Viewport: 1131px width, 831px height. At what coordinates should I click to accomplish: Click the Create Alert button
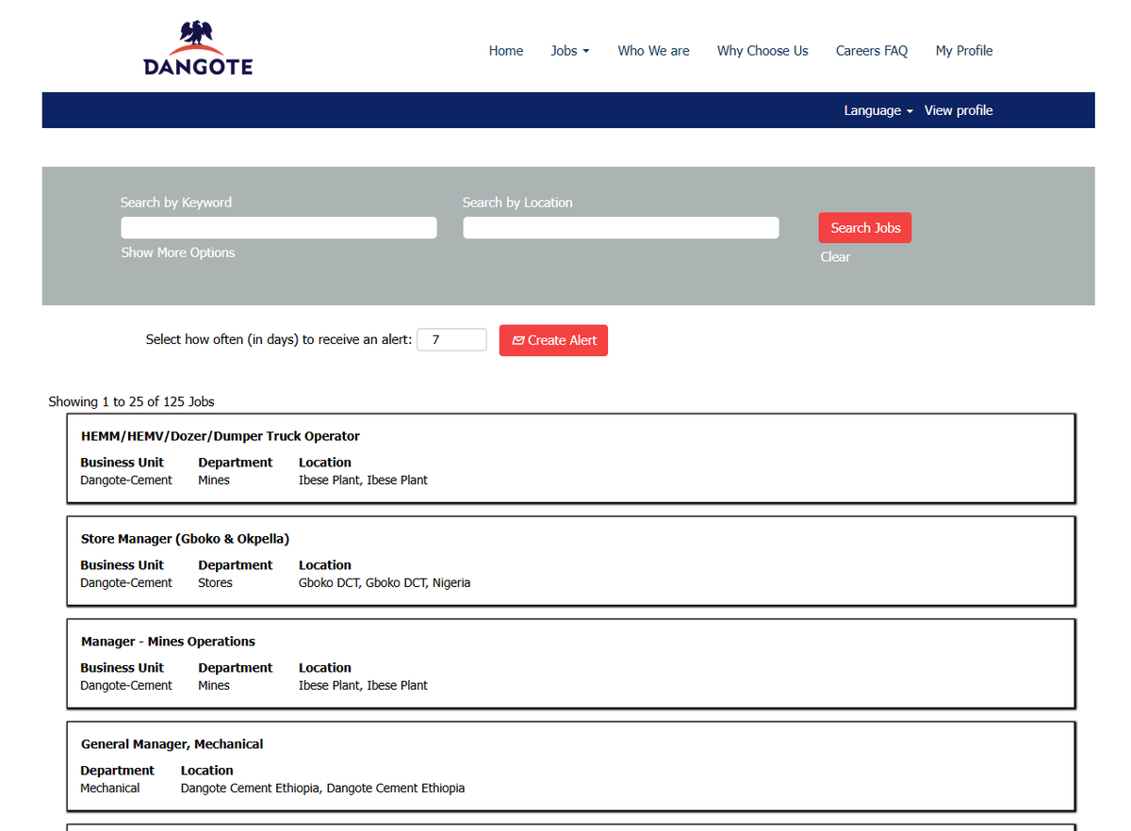tap(553, 340)
